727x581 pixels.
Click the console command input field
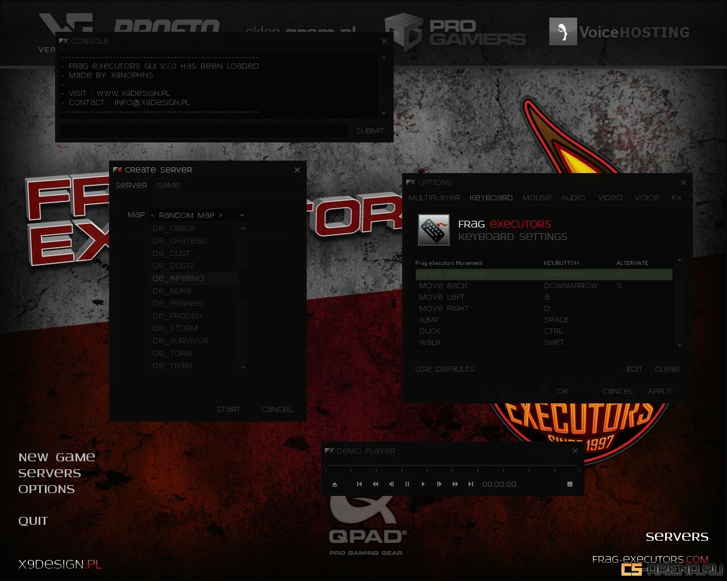tap(203, 130)
